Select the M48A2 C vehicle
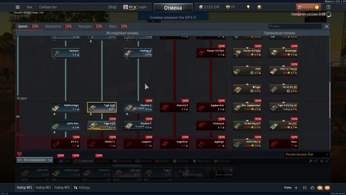This screenshot has width=346, height=195. [102, 144]
